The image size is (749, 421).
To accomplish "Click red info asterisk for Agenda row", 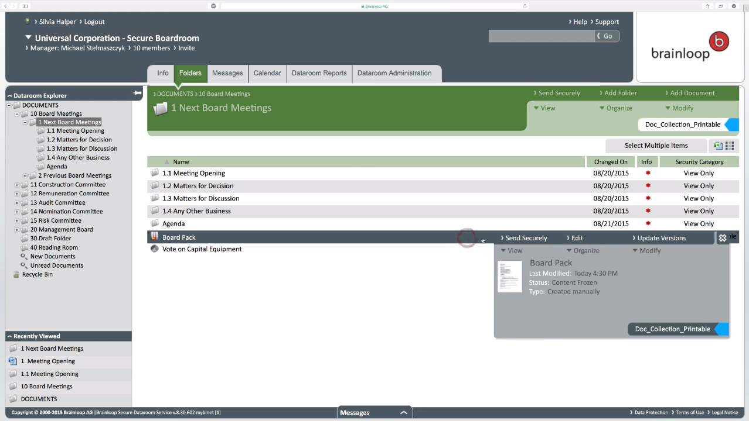I will [x=648, y=223].
